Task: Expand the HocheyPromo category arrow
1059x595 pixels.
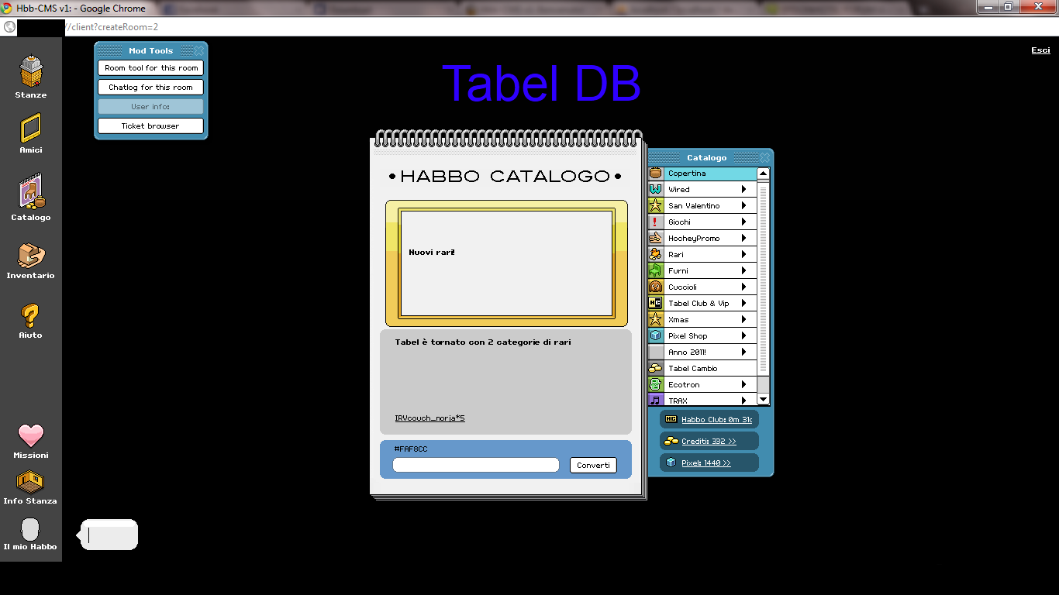Action: click(743, 238)
